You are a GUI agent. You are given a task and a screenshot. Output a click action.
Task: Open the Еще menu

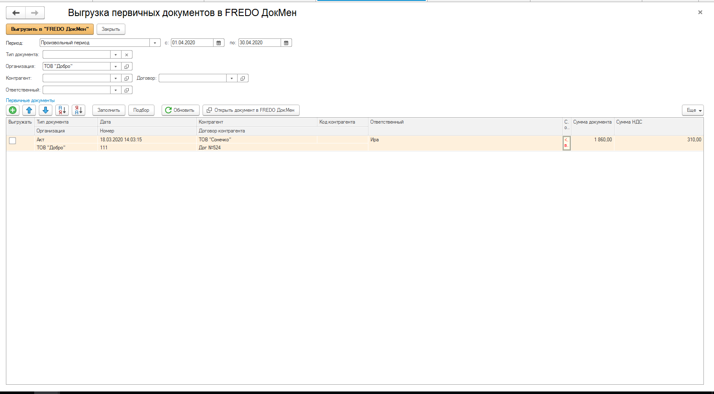tap(692, 110)
